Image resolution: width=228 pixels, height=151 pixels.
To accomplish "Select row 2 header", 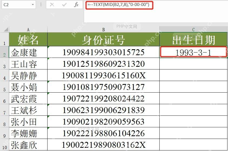I will coord(5,52).
